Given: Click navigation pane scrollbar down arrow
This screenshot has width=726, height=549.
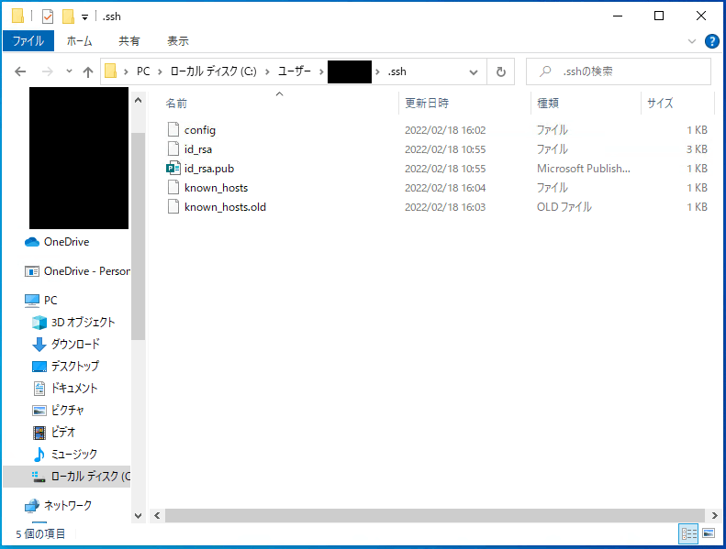Looking at the screenshot, I should pyautogui.click(x=138, y=515).
